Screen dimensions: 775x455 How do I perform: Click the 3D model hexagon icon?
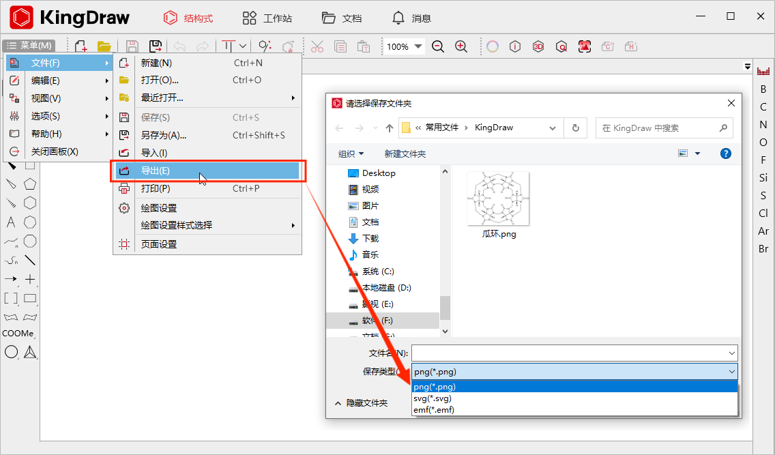point(538,46)
